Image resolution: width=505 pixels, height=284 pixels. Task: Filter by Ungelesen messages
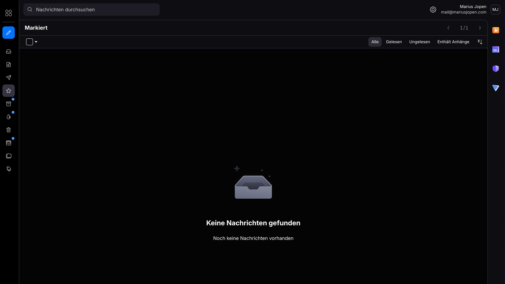419,42
